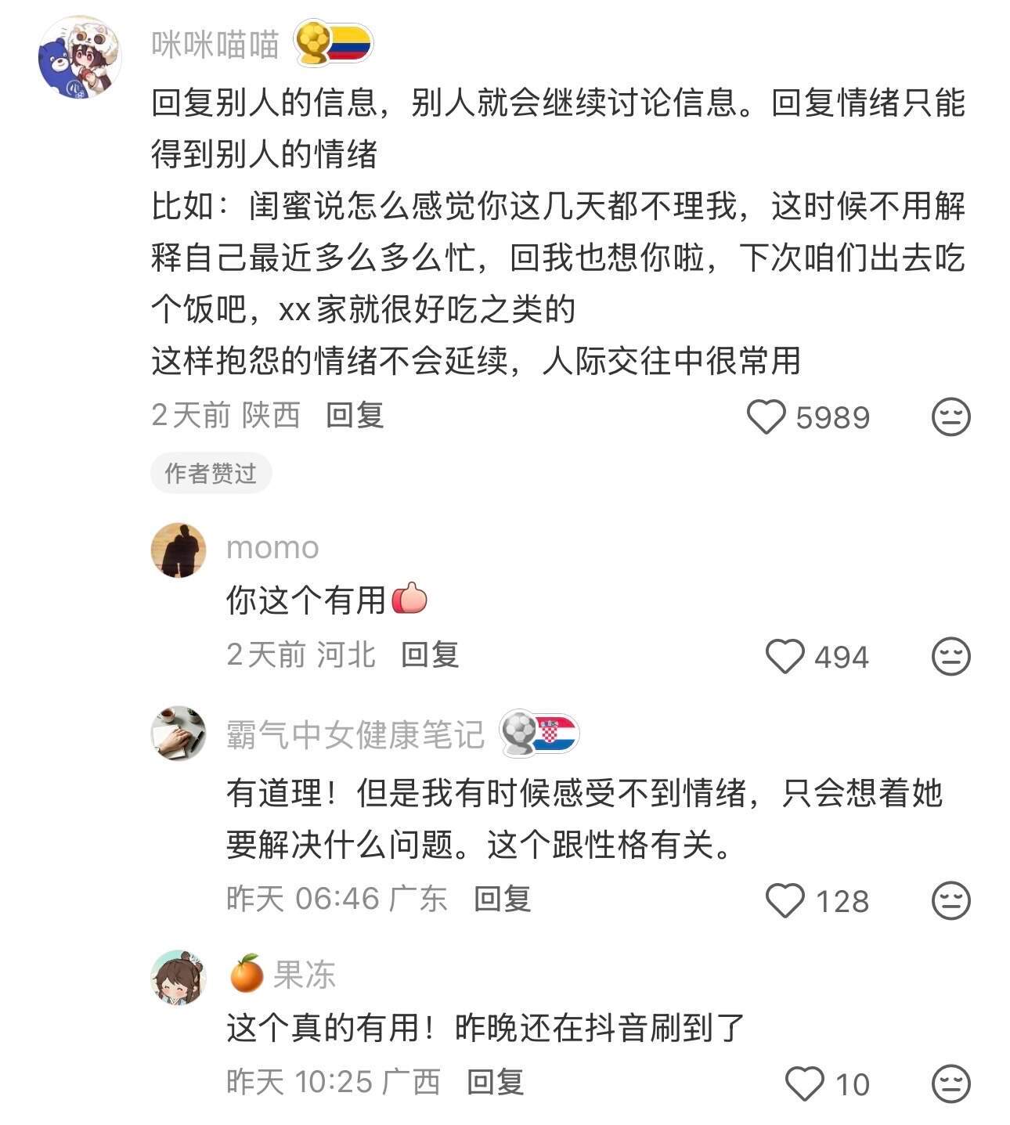
Task: Tap the dislike face on momo's comment
Action: 950,656
